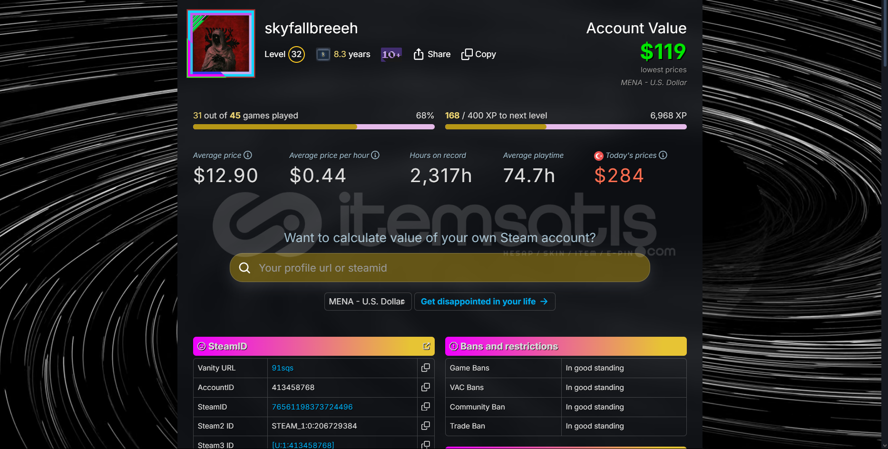The width and height of the screenshot is (888, 449).
Task: Click the Turkey flag icon beside Today's prices
Action: tap(599, 156)
